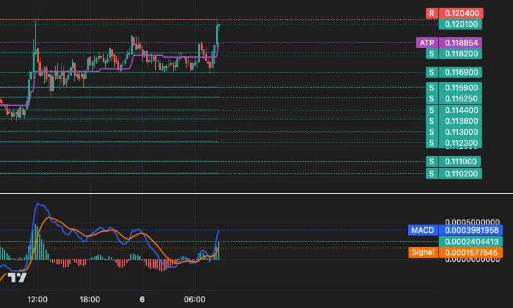Click the 06:00 time axis label
The height and width of the screenshot is (308, 513).
(195, 300)
